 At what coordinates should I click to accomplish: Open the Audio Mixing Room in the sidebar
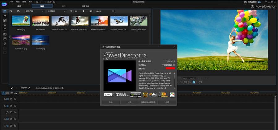coord(5,39)
